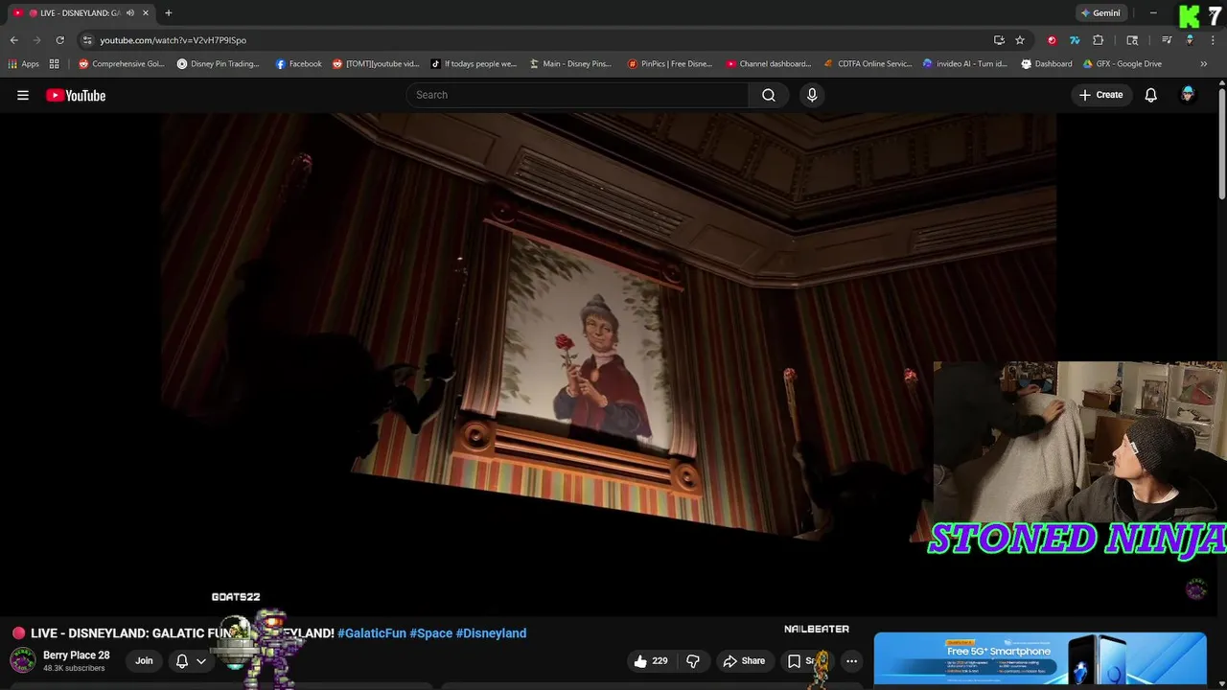Open the media controls toolbar icon
Image resolution: width=1227 pixels, height=690 pixels.
point(1167,40)
